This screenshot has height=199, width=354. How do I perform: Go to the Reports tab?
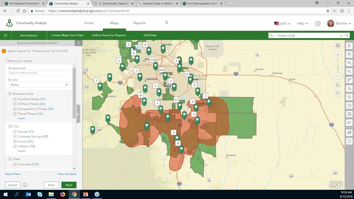point(139,23)
